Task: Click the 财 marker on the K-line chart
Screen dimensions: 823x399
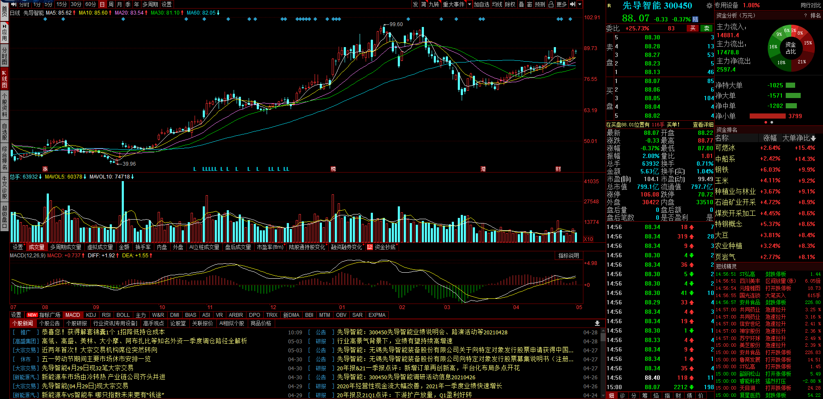Action: click(558, 169)
